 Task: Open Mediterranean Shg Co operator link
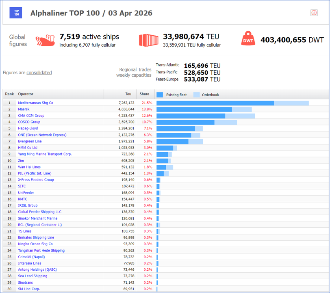[35, 103]
